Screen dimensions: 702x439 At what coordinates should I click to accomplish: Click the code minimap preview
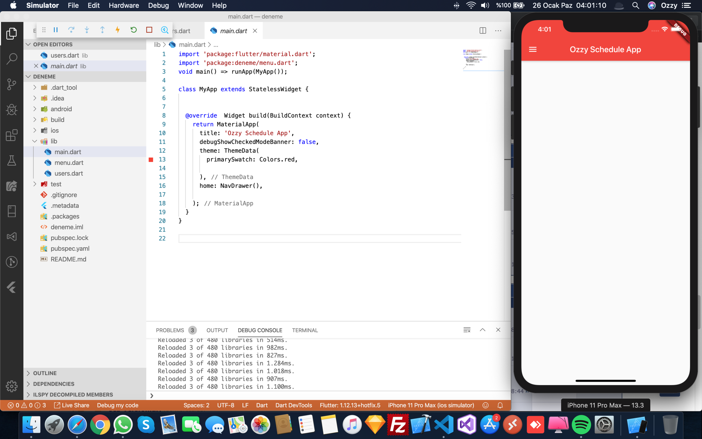483,60
